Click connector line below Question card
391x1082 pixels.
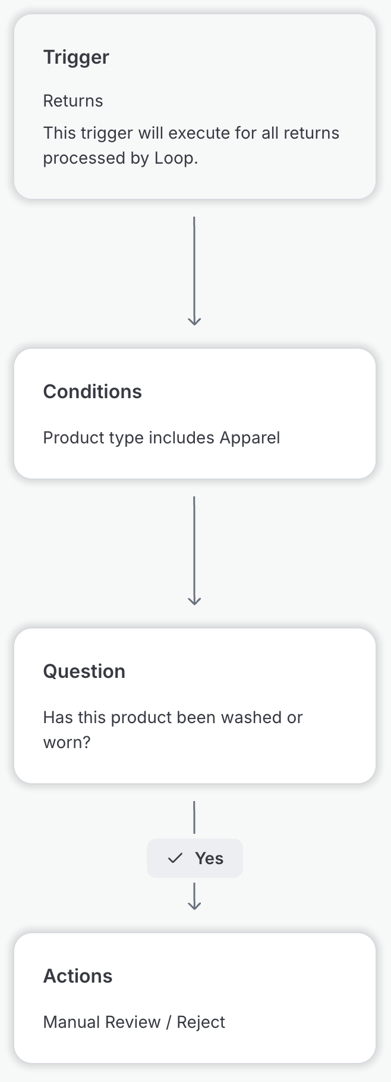pyautogui.click(x=194, y=817)
